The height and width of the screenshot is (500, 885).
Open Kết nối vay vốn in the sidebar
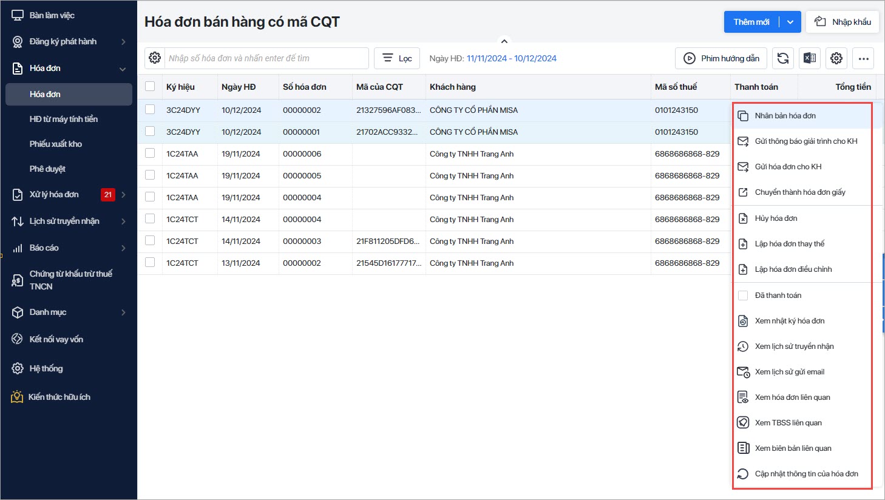[56, 339]
